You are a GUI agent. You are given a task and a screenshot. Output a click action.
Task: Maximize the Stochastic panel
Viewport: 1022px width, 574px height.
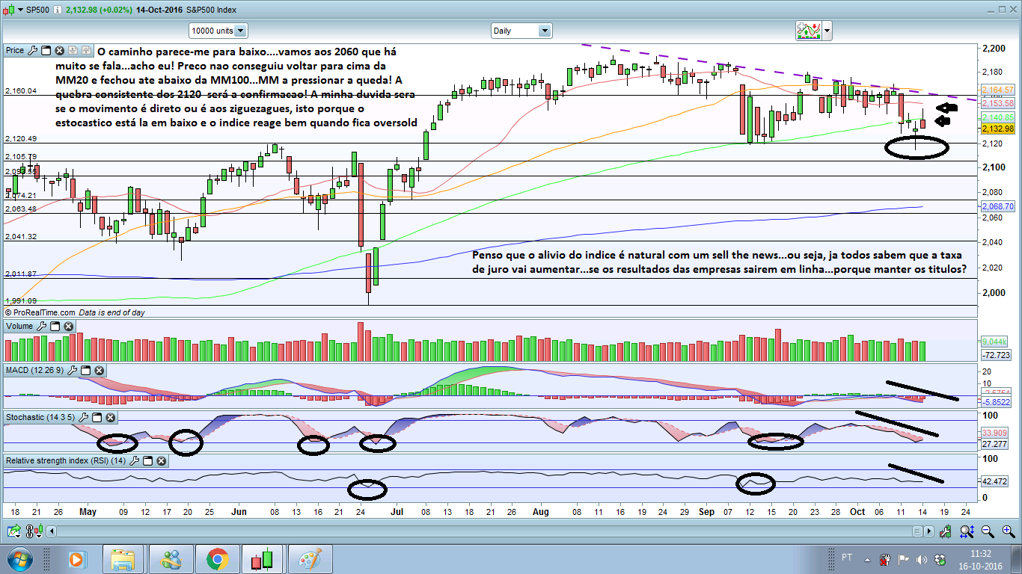[x=97, y=417]
